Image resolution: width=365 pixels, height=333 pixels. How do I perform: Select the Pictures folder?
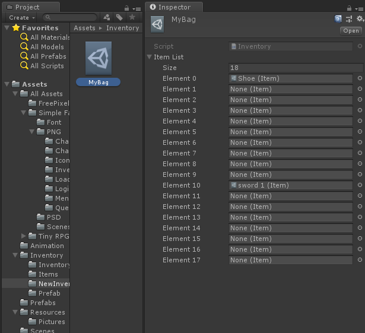[46, 322]
